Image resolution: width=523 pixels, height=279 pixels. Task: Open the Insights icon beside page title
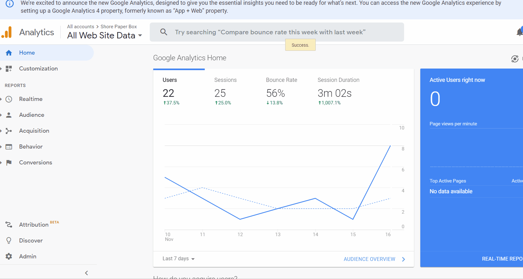click(x=515, y=59)
